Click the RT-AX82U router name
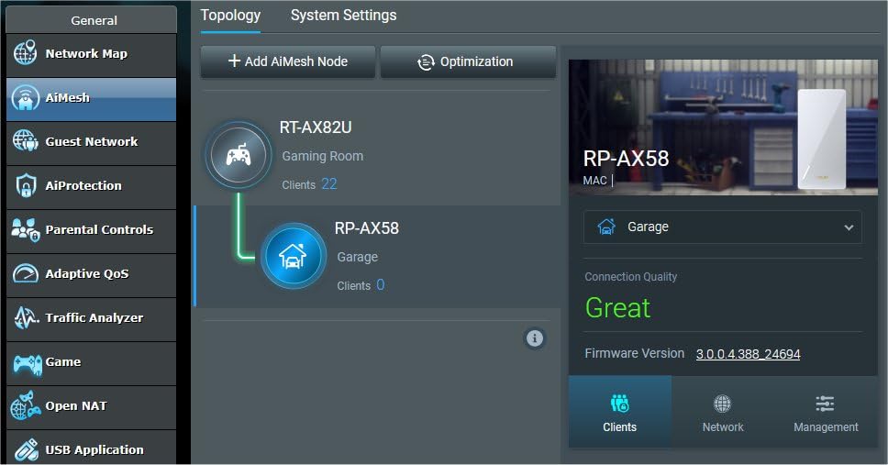Viewport: 888px width, 465px height. point(316,127)
